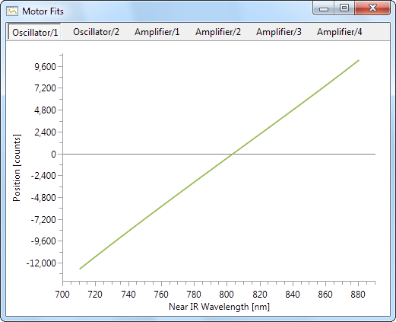Click the 0 label on the position axis
396x322 pixels.
coord(53,154)
